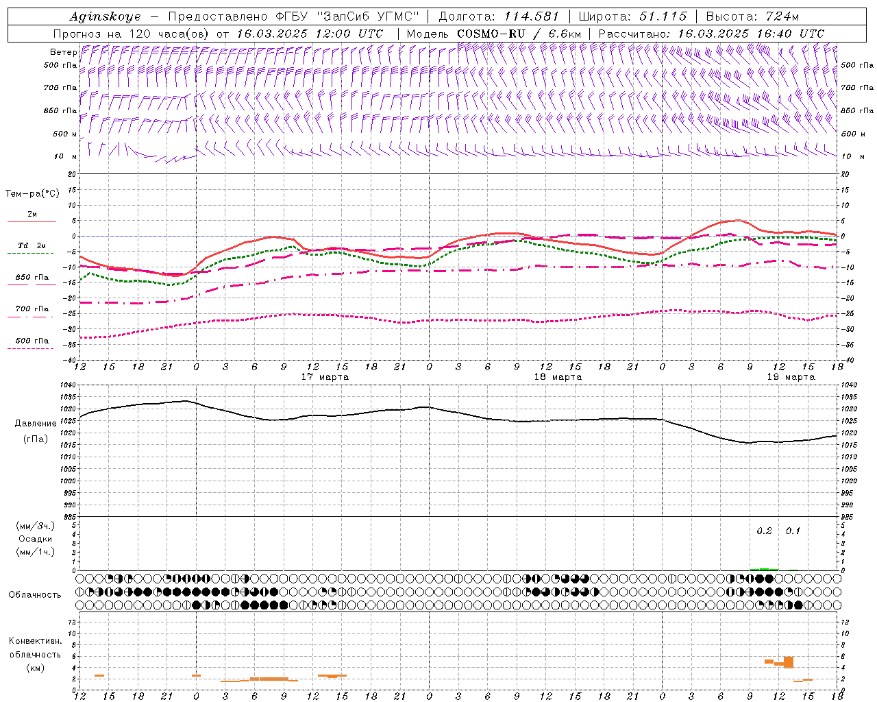Screen dimensions: 877x702
Task: Click the "(км)" unit label for convective clouds
Action: 36,668
